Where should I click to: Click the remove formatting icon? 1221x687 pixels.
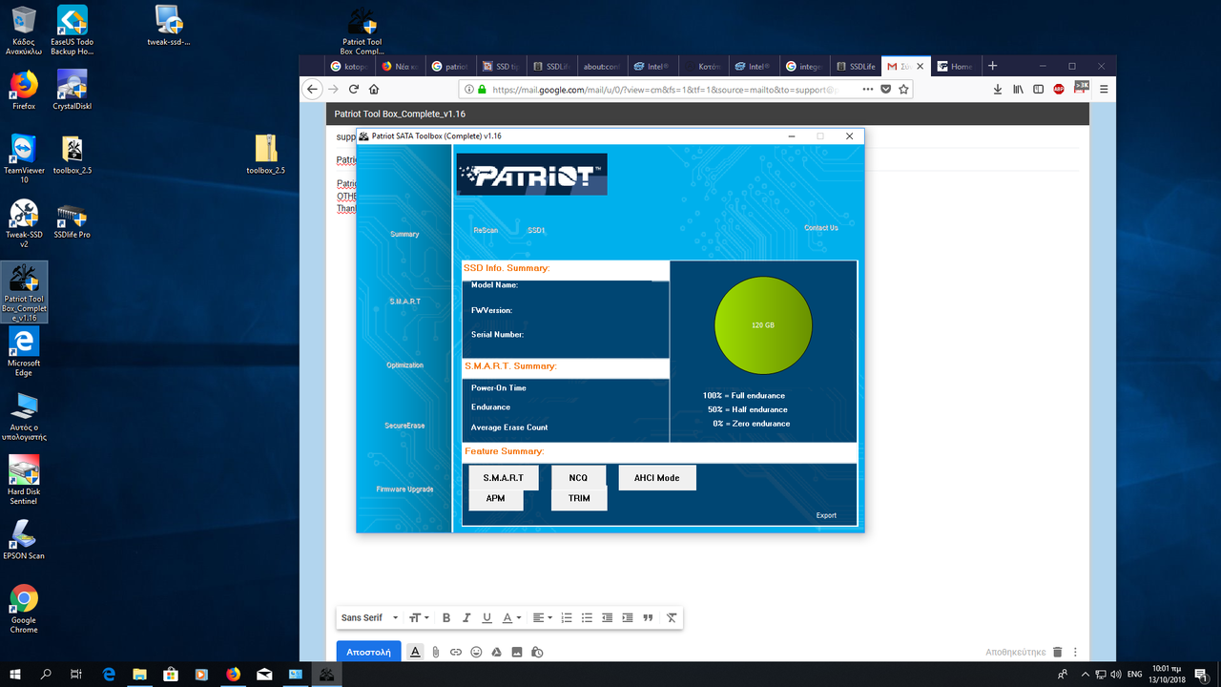[672, 618]
